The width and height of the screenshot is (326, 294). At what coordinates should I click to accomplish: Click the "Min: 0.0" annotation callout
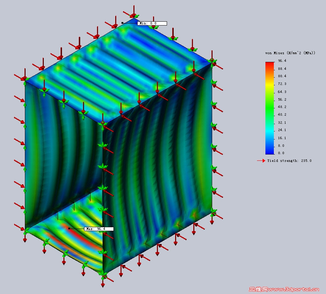[152, 23]
